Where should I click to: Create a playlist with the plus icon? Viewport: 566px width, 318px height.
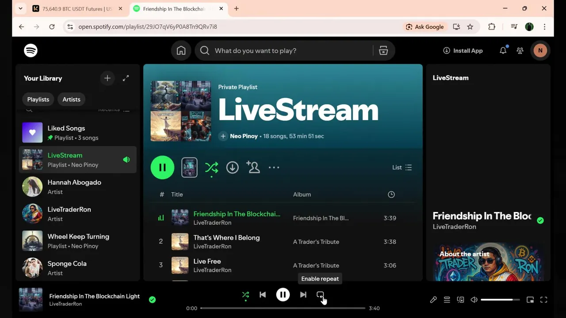pos(107,78)
